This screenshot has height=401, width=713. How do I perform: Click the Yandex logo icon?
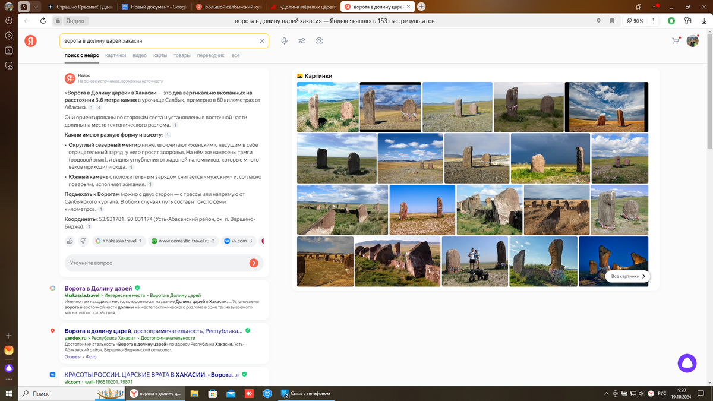pyautogui.click(x=30, y=41)
